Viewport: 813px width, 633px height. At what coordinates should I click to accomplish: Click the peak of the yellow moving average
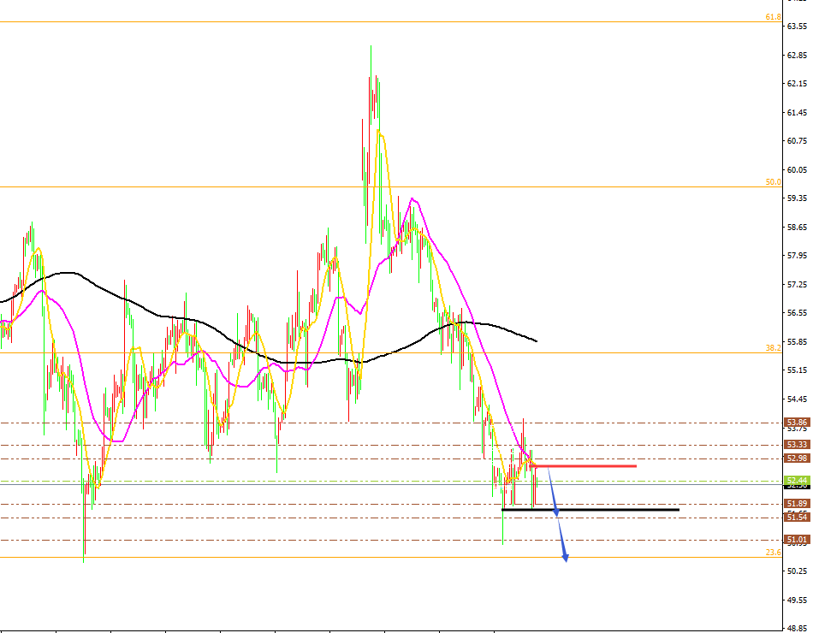[x=378, y=131]
